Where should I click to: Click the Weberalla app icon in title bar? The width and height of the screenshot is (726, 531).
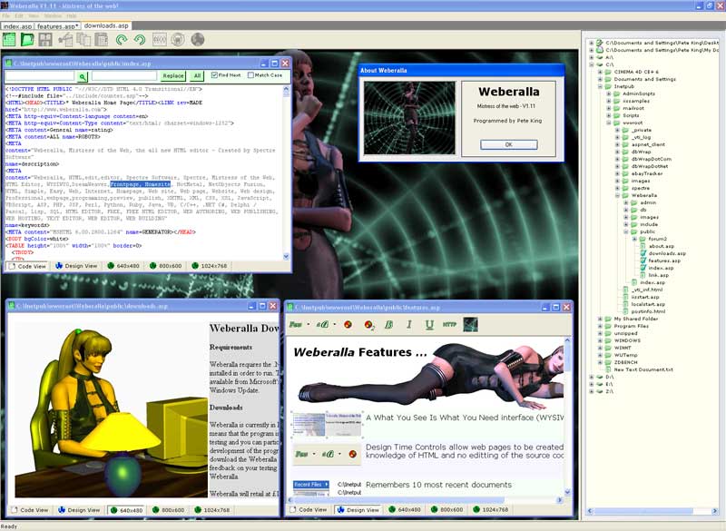(5, 5)
